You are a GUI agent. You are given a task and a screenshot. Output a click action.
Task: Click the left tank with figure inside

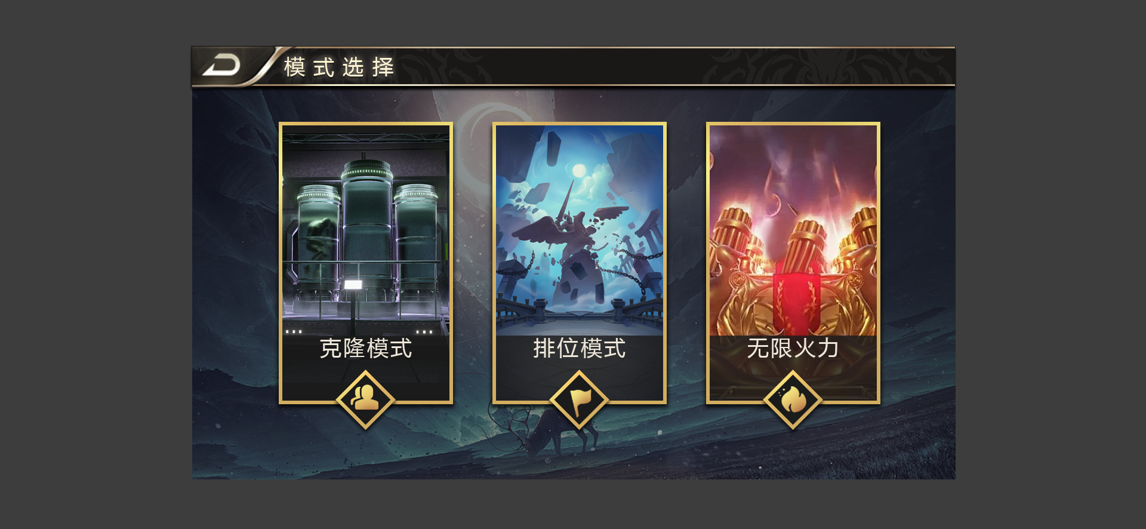click(319, 239)
